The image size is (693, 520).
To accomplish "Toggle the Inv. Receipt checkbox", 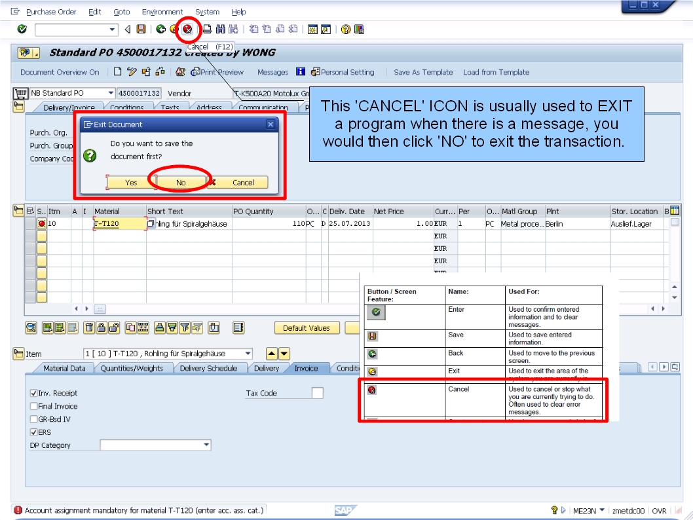I will pyautogui.click(x=33, y=393).
